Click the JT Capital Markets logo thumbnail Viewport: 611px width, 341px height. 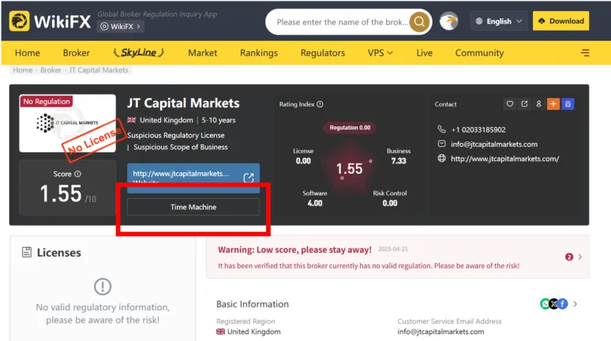pos(67,123)
